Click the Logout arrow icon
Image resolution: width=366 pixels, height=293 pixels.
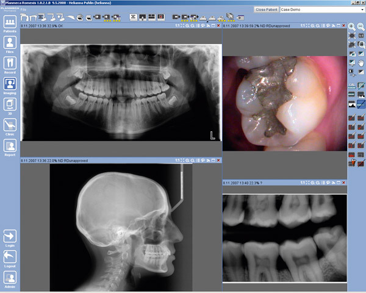pyautogui.click(x=10, y=256)
